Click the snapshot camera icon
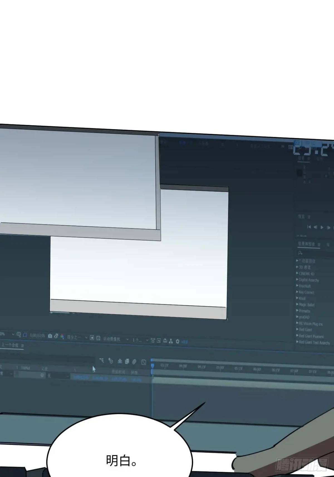The width and height of the screenshot is (334, 477). (50, 336)
